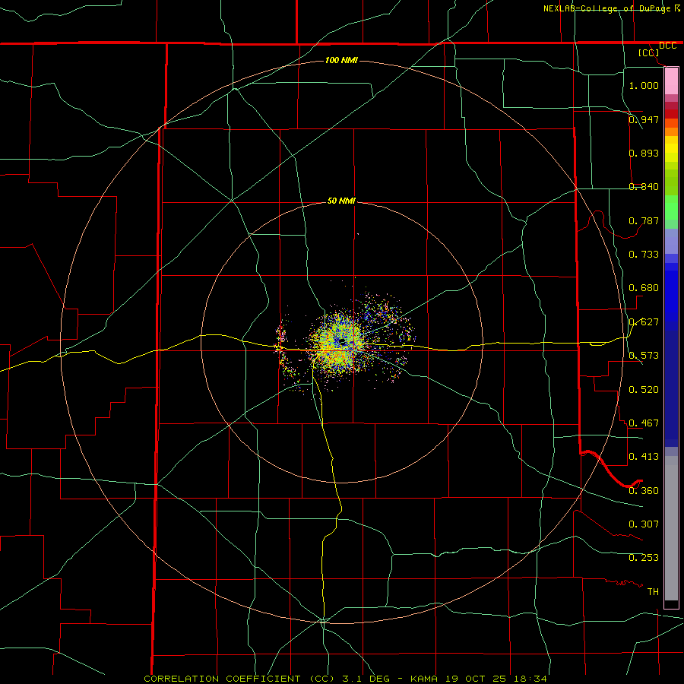The width and height of the screenshot is (684, 684).
Task: Select the 0.893 scale value
Action: pyautogui.click(x=644, y=153)
